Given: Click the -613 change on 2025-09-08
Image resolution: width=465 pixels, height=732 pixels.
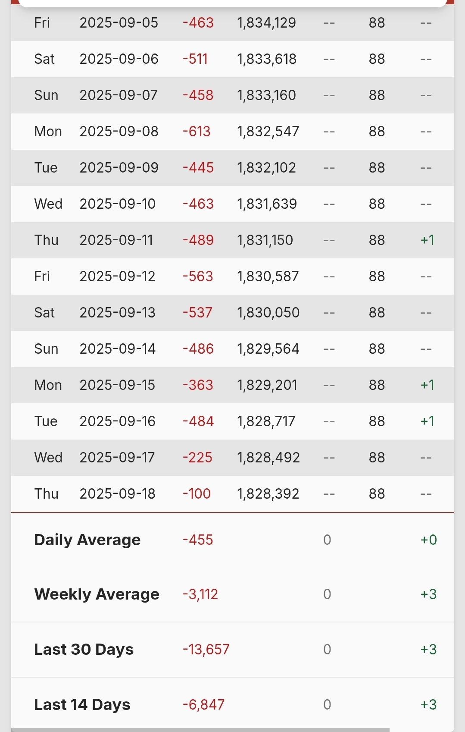Looking at the screenshot, I should 197,132.
